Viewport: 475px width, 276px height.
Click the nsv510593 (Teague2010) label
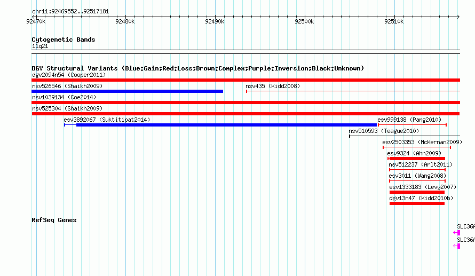(384, 131)
